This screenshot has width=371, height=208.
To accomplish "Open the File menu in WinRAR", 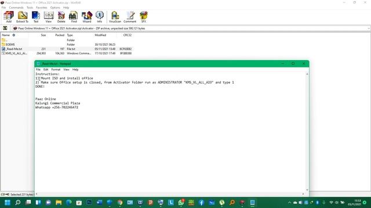I will [x=3, y=8].
